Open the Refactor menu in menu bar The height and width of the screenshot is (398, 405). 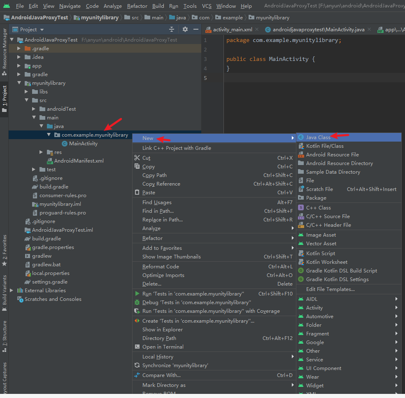[x=137, y=6]
